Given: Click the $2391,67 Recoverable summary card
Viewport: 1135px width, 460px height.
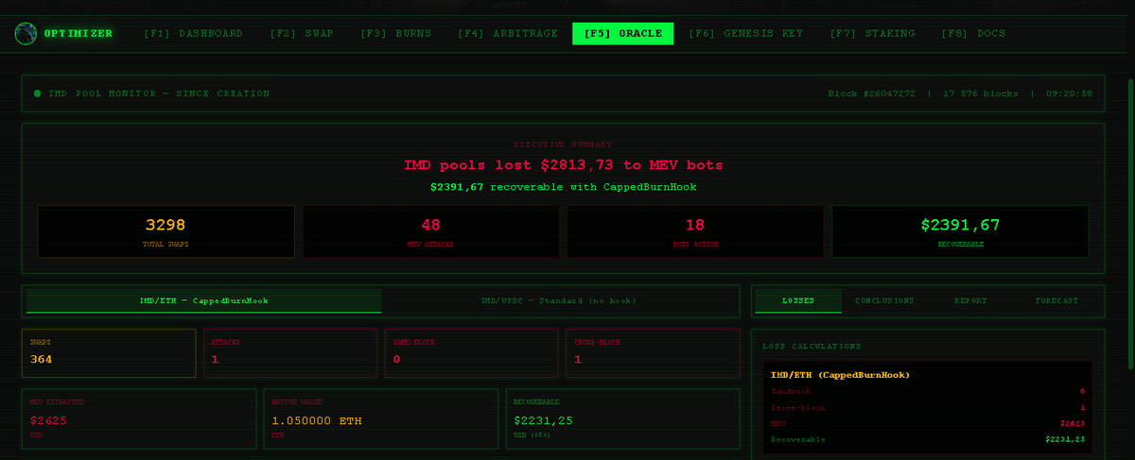Looking at the screenshot, I should tap(960, 231).
